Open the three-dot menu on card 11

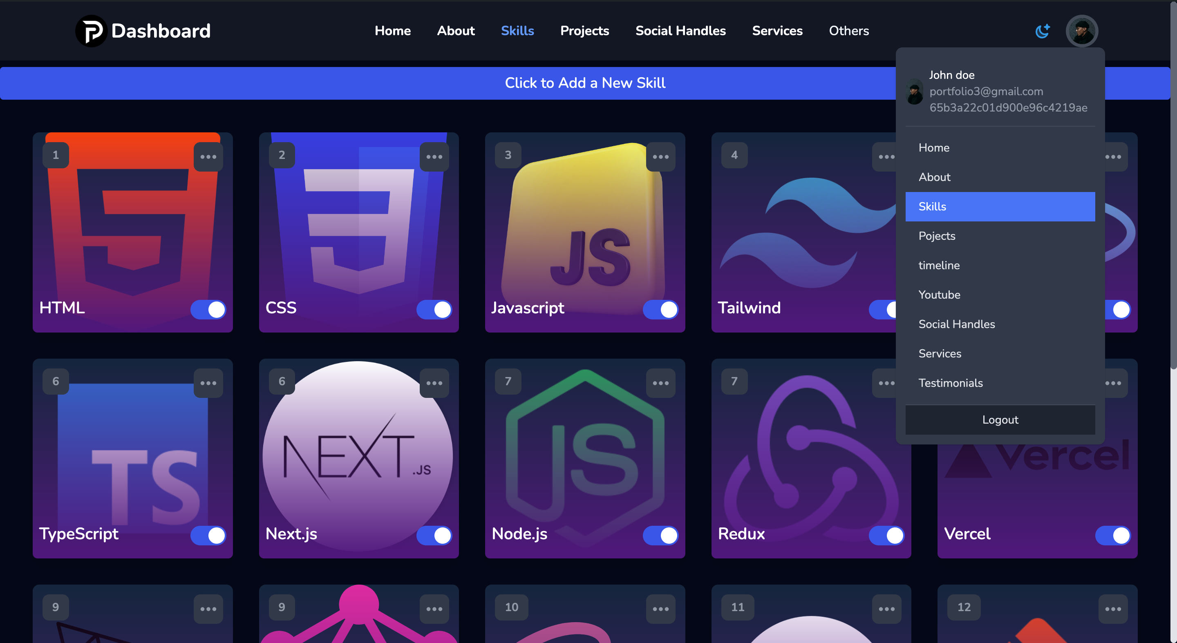886,609
